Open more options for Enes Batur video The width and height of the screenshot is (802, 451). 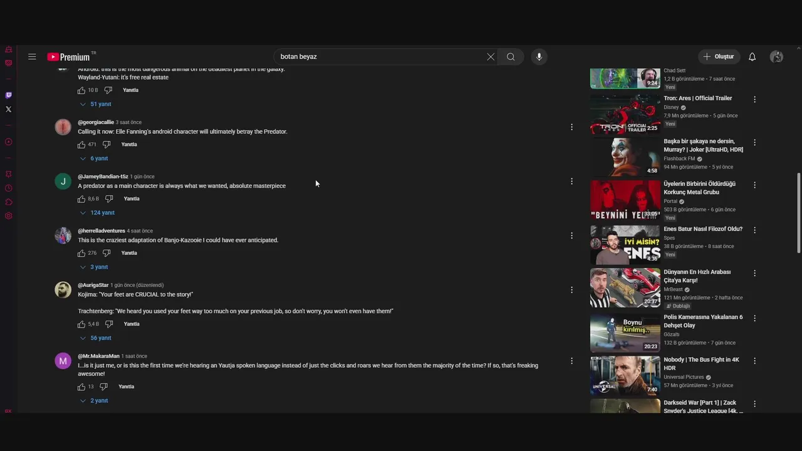pyautogui.click(x=754, y=230)
